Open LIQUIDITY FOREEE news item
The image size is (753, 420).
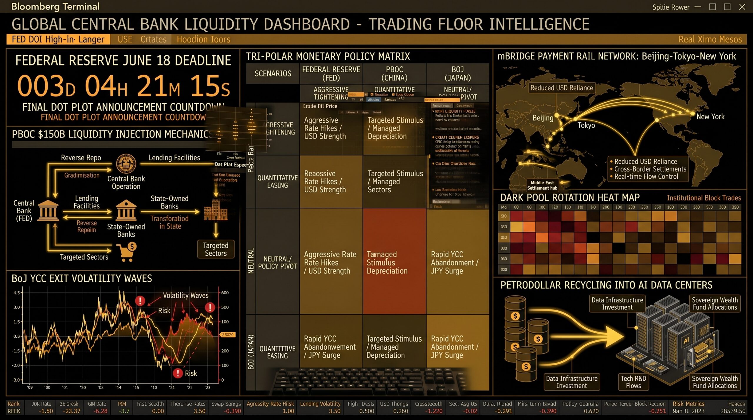[x=457, y=116]
